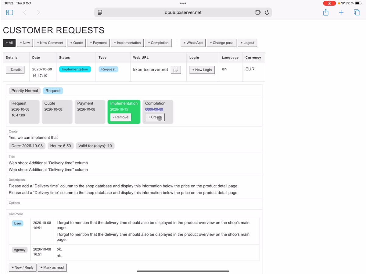Image resolution: width=366 pixels, height=274 pixels.
Task: Open the page reader menu icon
Action: pos(100,12)
